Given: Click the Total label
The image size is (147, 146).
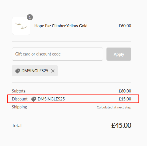Looking at the screenshot, I should (x=17, y=126).
